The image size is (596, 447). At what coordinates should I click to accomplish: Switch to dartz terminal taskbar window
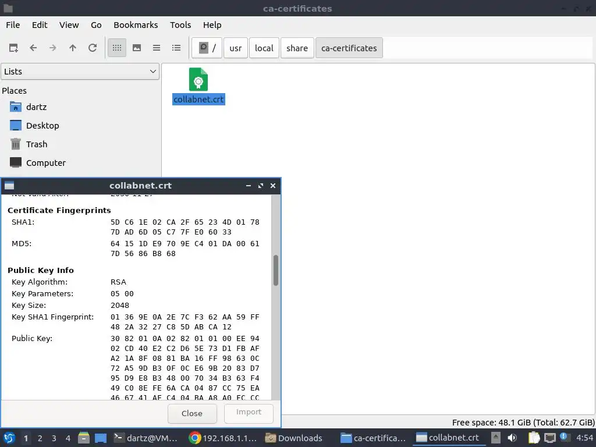(146, 438)
